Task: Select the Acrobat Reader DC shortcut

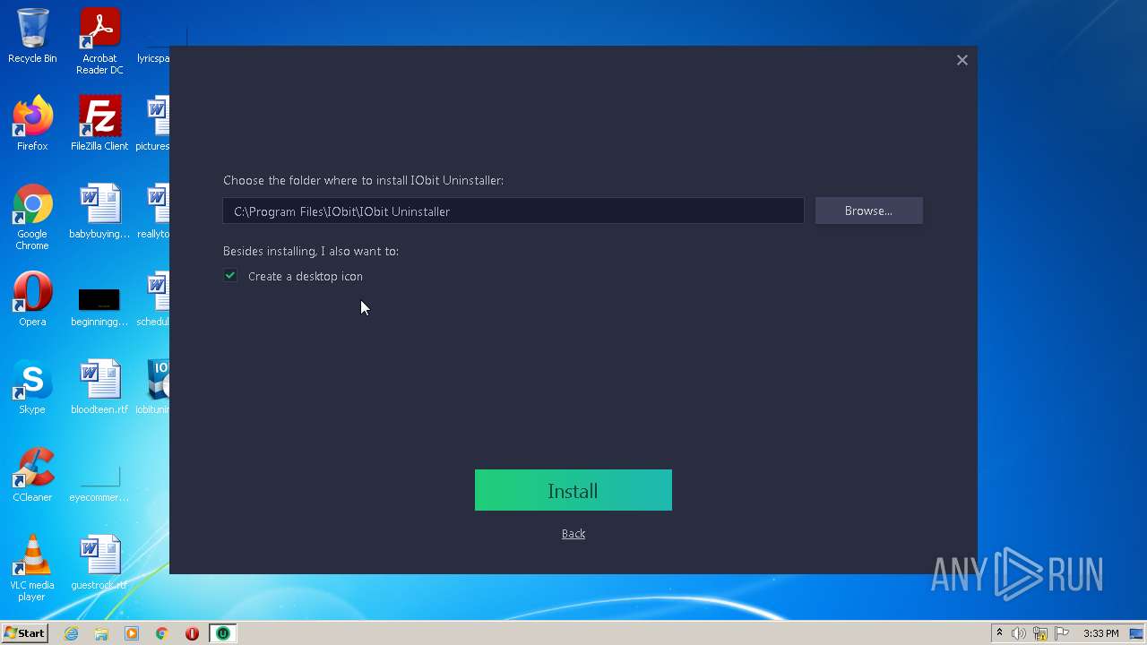Action: tap(99, 42)
